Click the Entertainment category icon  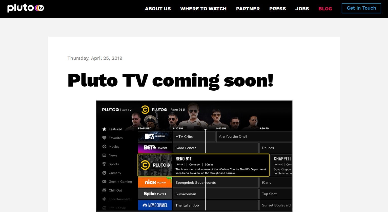point(104,199)
